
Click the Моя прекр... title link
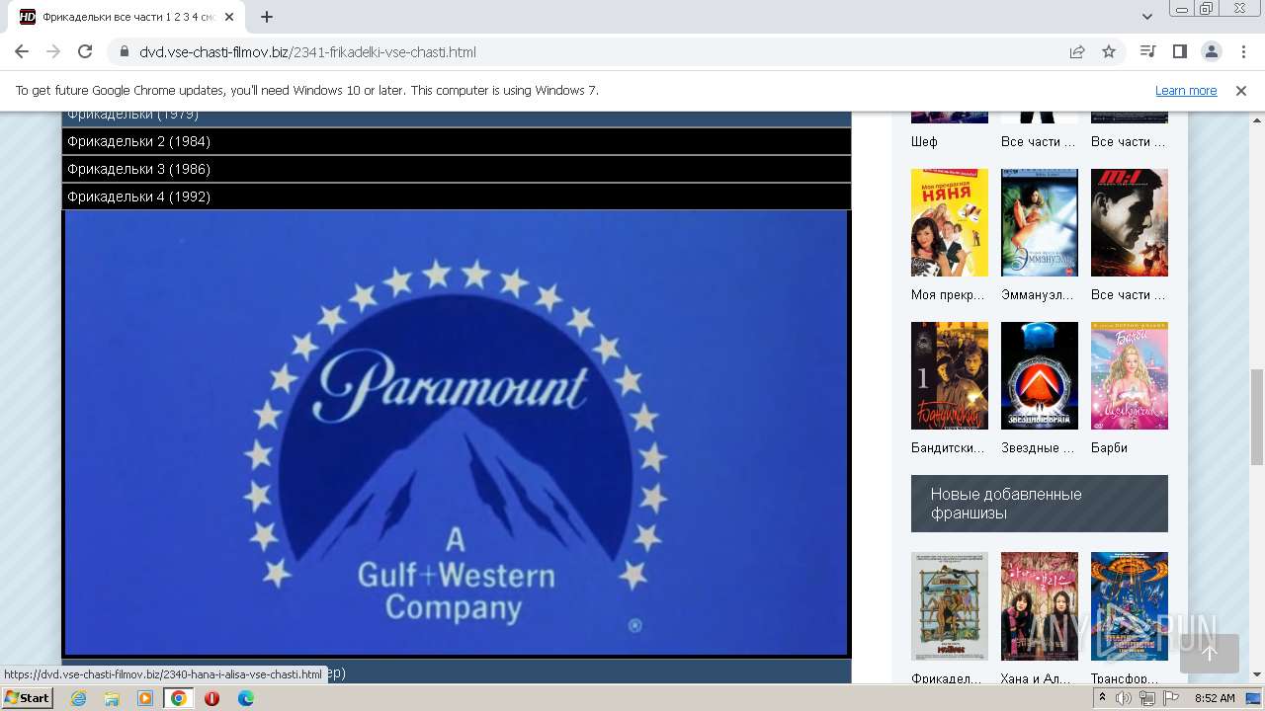[x=948, y=294]
